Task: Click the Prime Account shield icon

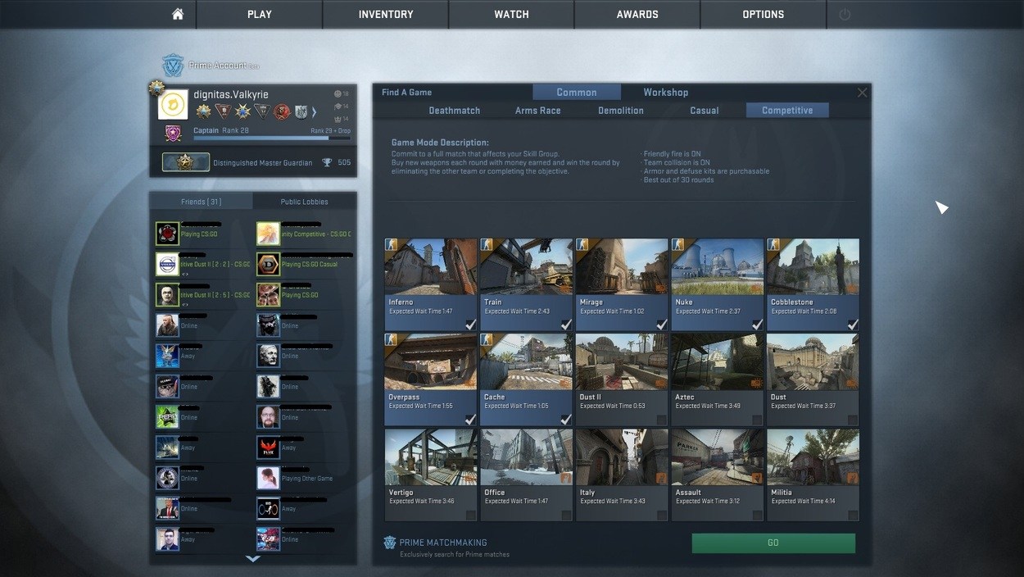Action: pos(173,66)
